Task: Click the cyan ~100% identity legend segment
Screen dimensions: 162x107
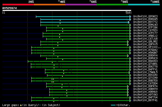Action: coord(144,5)
